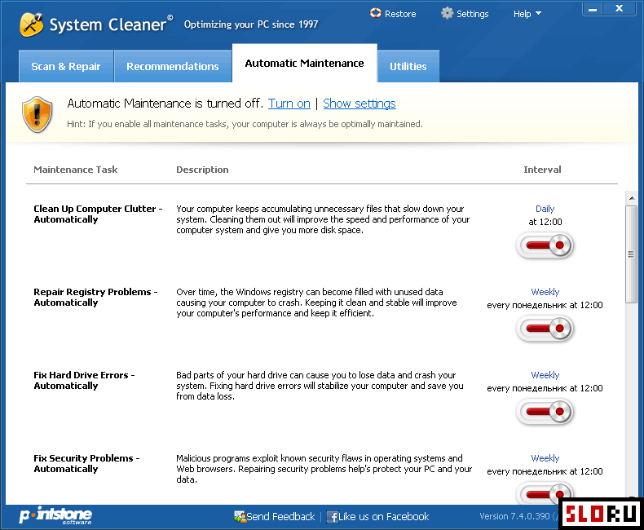Click 'at 12:00' under Daily
644x530 pixels.
tap(545, 222)
